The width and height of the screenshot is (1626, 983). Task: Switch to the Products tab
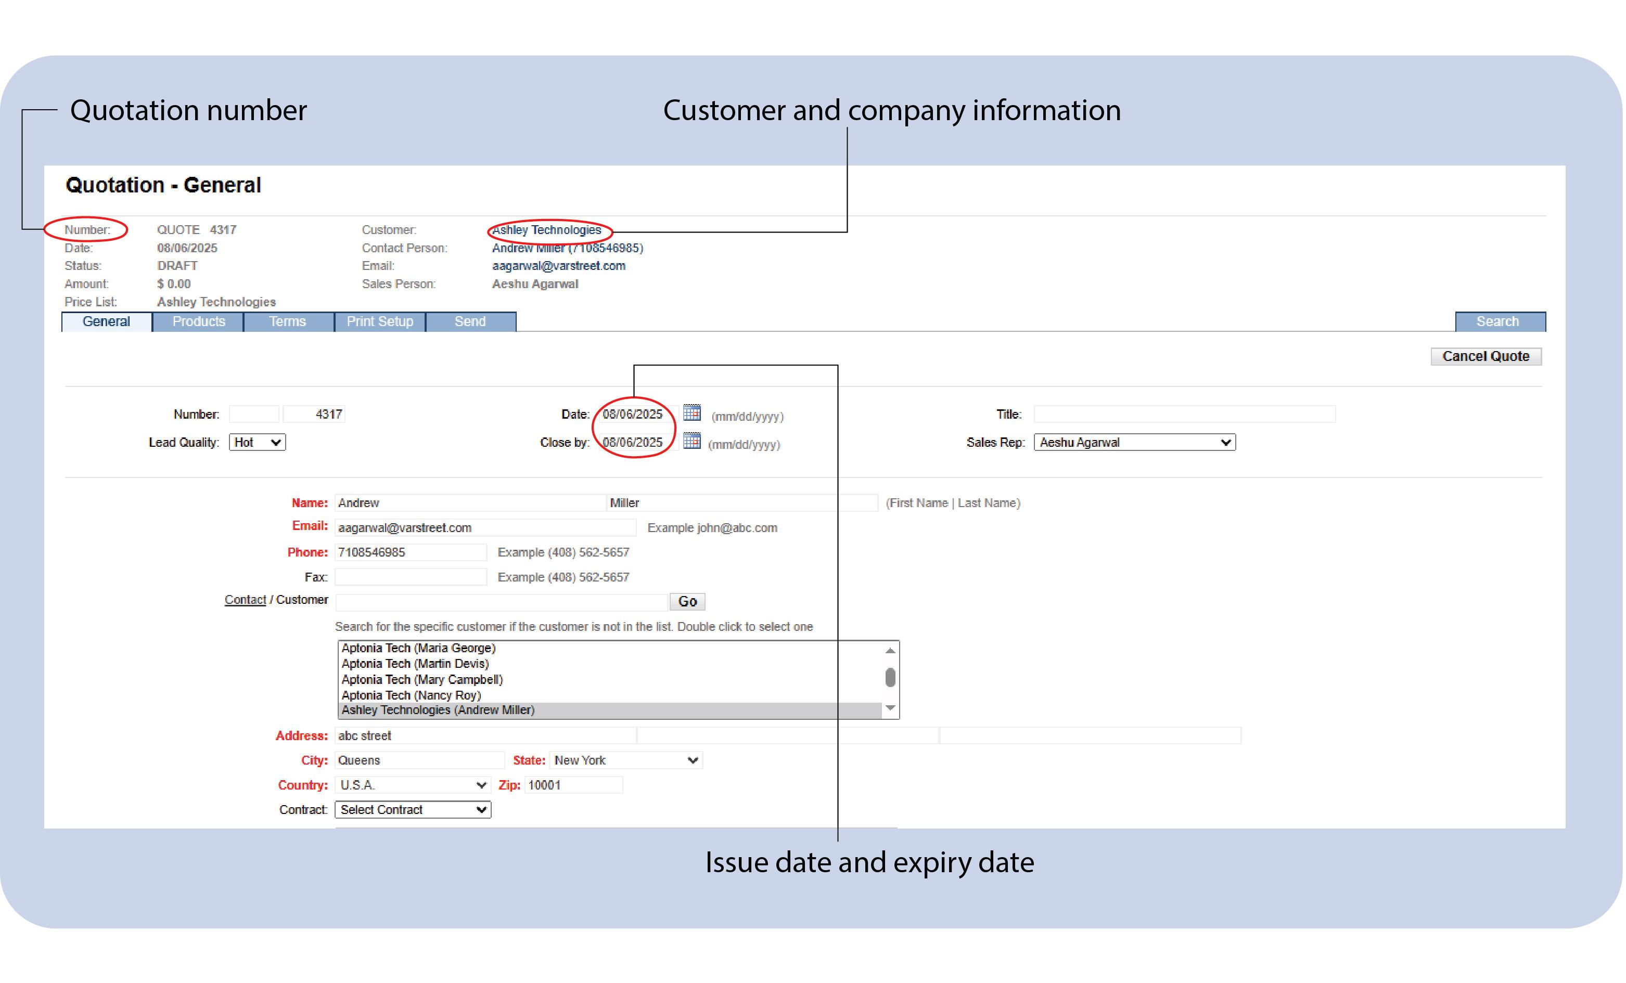click(198, 321)
